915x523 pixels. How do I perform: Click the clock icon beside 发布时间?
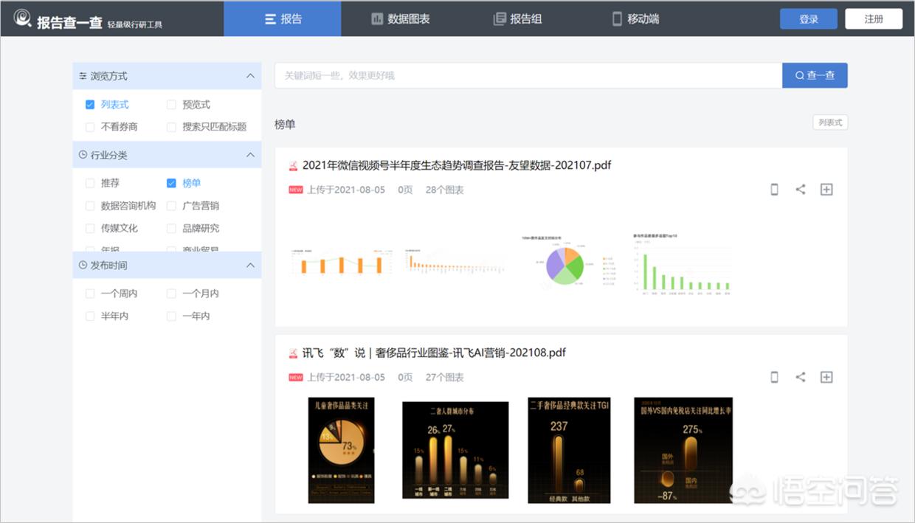[x=83, y=265]
